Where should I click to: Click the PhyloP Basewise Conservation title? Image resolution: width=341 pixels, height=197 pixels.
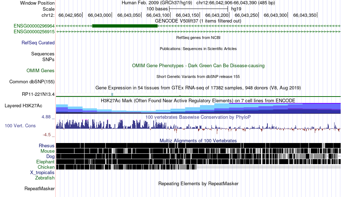click(x=198, y=117)
